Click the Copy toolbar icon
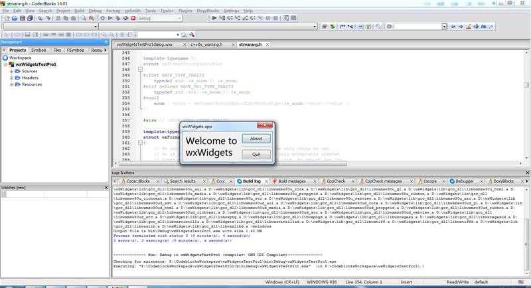The width and height of the screenshot is (531, 288). coord(66,19)
